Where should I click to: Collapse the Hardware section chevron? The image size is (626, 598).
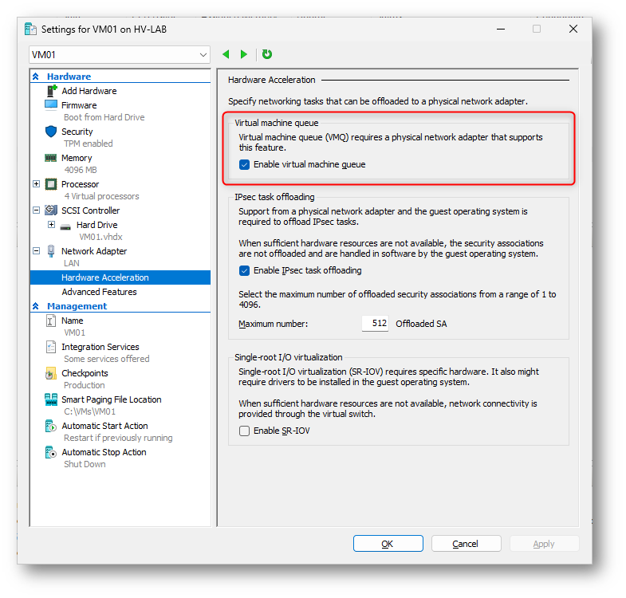tap(36, 77)
